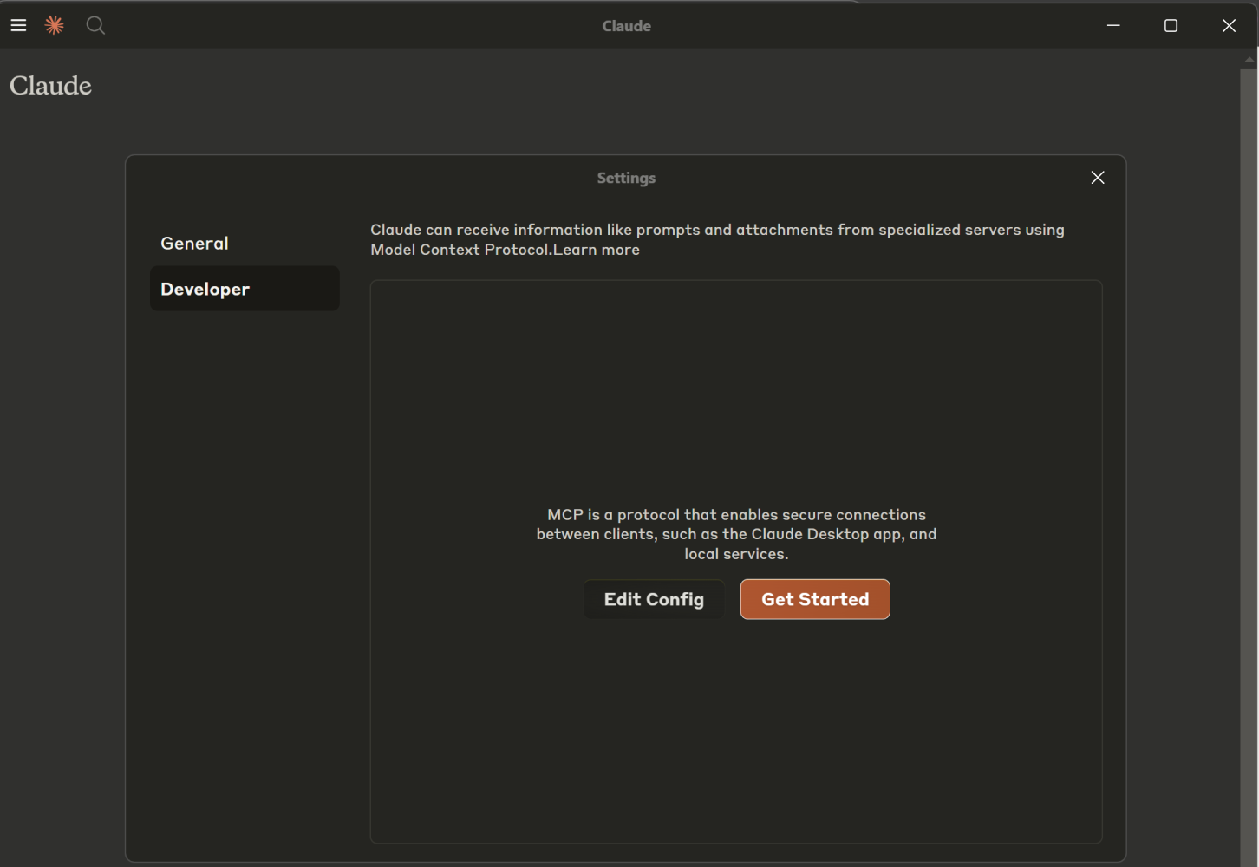This screenshot has width=1259, height=867.
Task: Click the Claude starburst logo icon
Action: coord(55,26)
